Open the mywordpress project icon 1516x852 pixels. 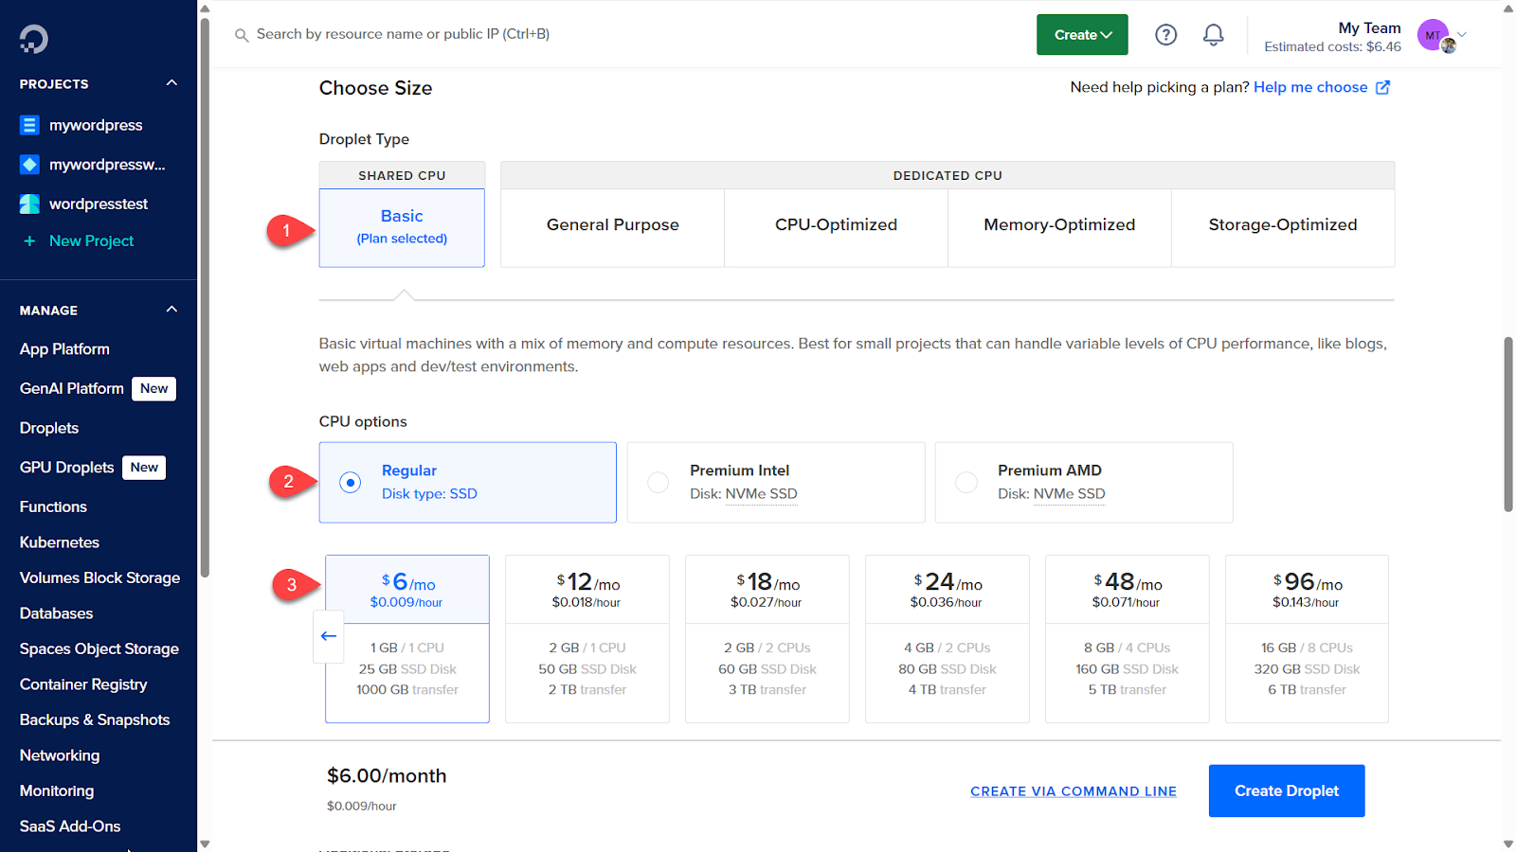[x=29, y=125]
